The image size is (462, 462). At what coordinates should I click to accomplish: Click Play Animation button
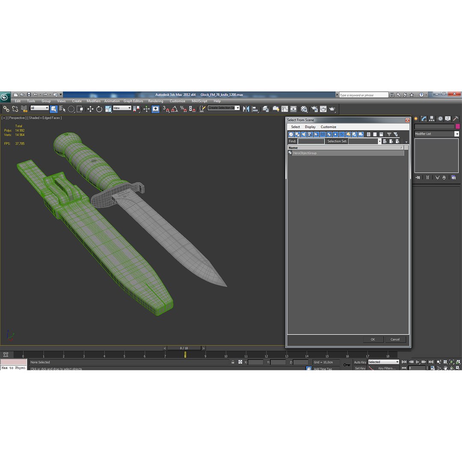point(418,362)
